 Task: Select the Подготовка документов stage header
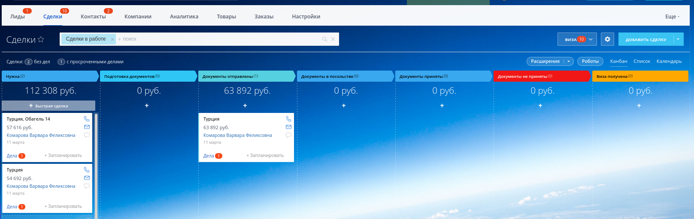[x=148, y=76]
